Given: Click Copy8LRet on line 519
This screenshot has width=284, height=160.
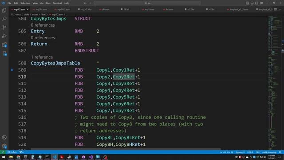Looking at the screenshot, I should [128, 137].
